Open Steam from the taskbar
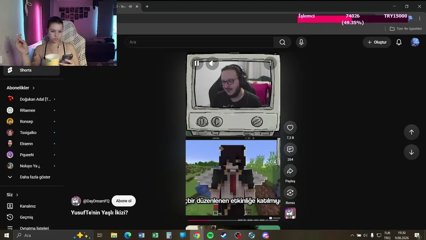Viewport: 426px width, 240px height. click(x=224, y=235)
